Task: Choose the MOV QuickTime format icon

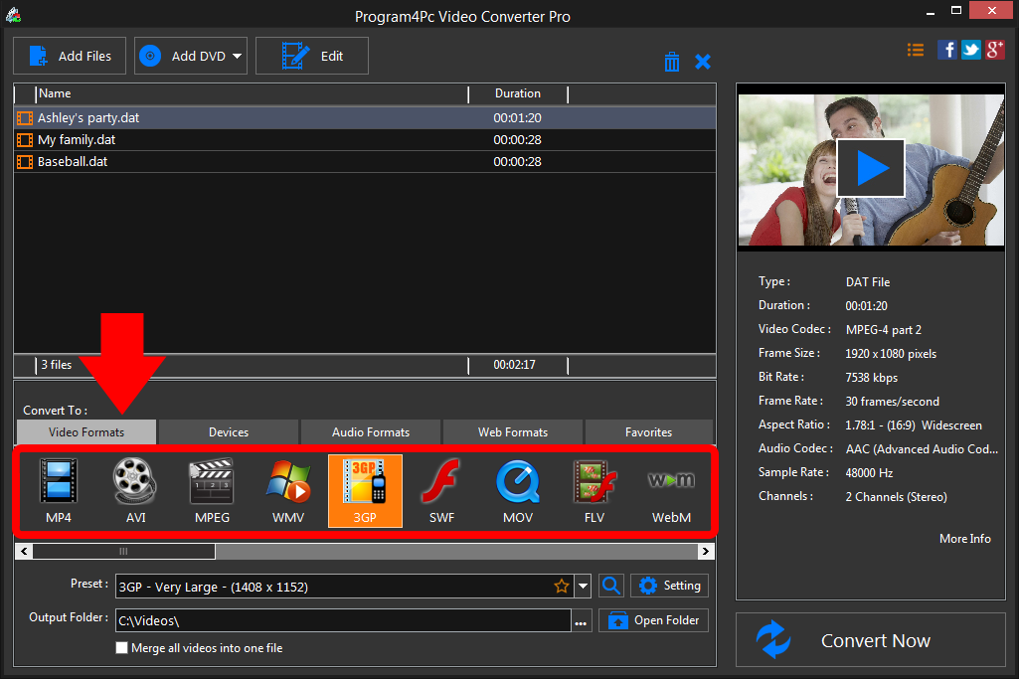Action: (x=518, y=489)
